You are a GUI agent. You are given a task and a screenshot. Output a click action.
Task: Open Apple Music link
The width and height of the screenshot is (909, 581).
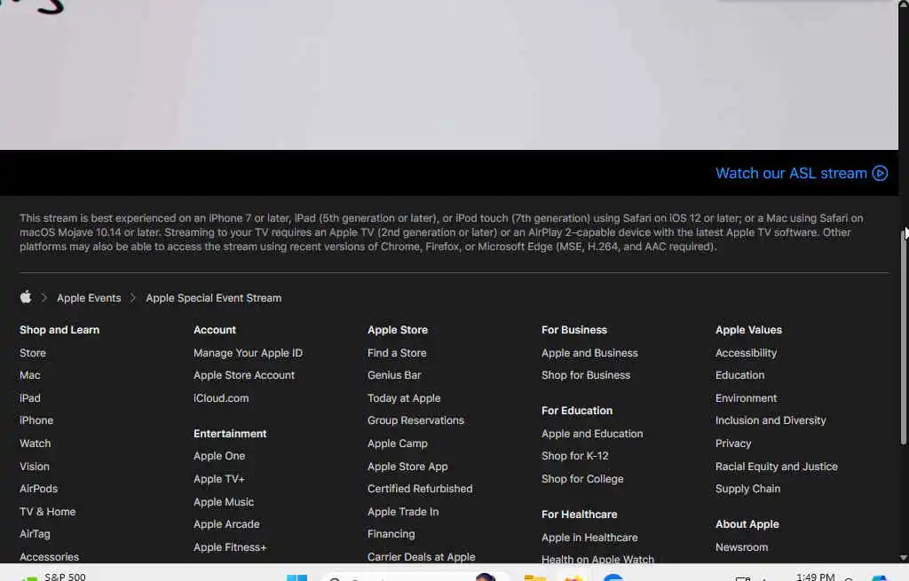click(x=224, y=502)
